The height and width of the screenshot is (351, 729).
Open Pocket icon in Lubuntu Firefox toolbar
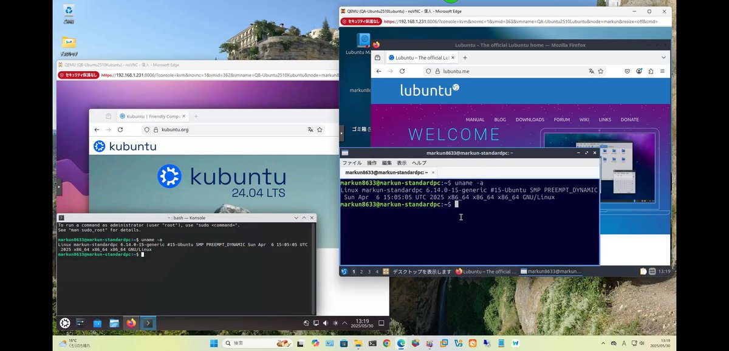pyautogui.click(x=628, y=71)
